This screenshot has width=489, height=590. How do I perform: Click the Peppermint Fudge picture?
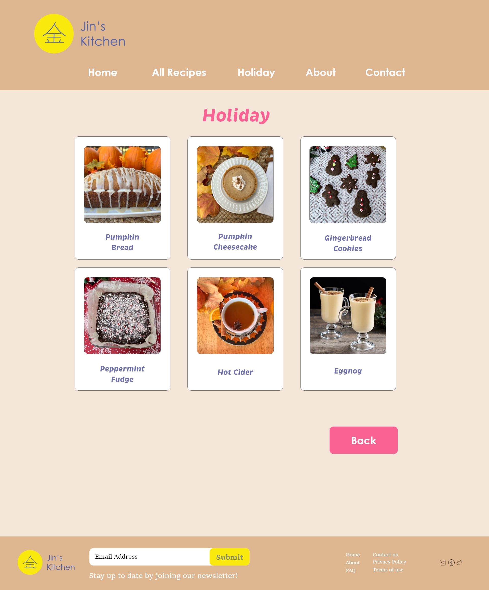123,315
